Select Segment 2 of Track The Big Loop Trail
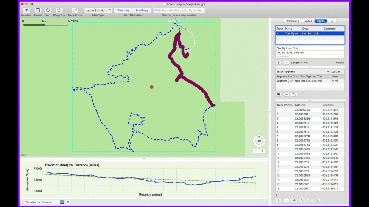 click(x=299, y=80)
